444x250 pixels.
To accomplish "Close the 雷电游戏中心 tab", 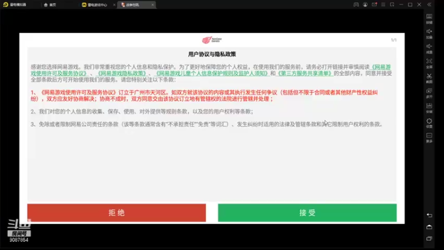I will [114, 5].
